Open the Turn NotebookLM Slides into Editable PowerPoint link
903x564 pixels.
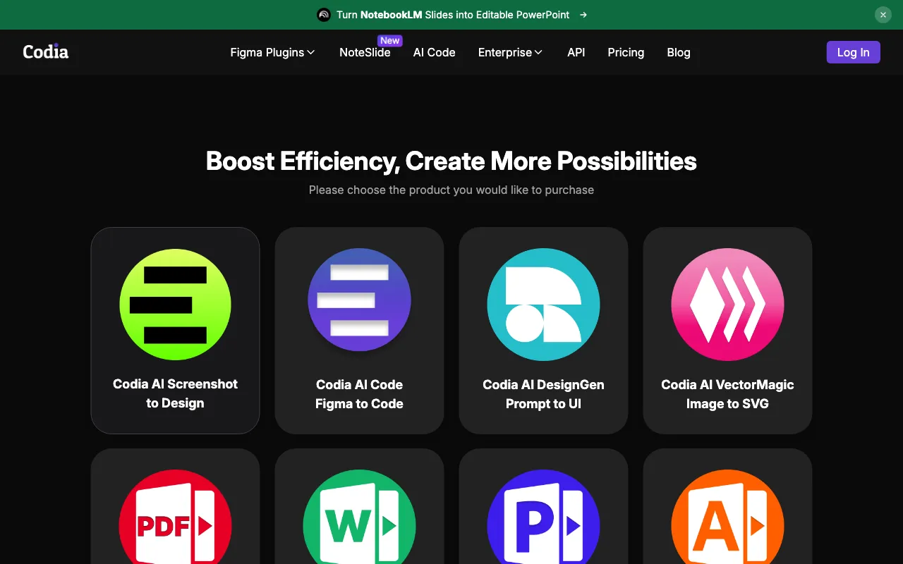(453, 15)
